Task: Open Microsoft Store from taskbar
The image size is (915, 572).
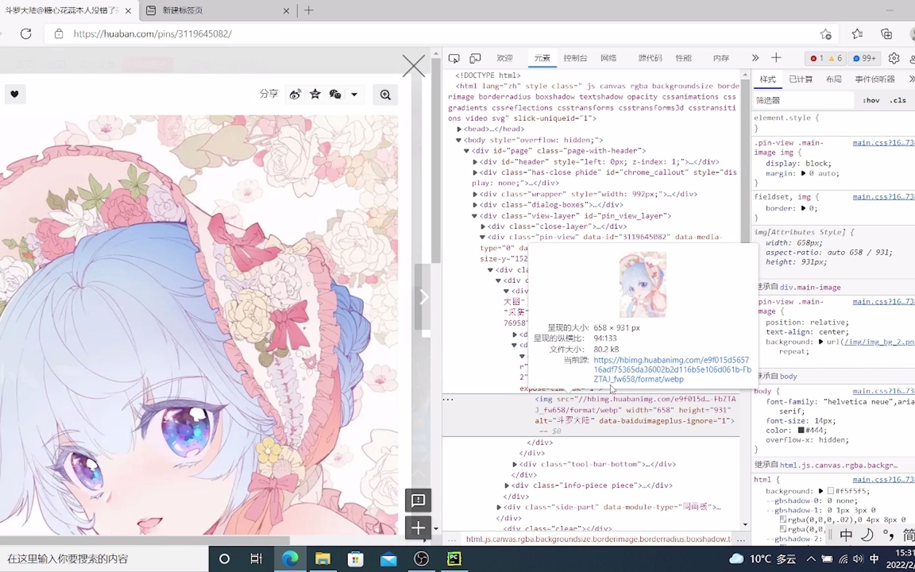Action: click(355, 559)
